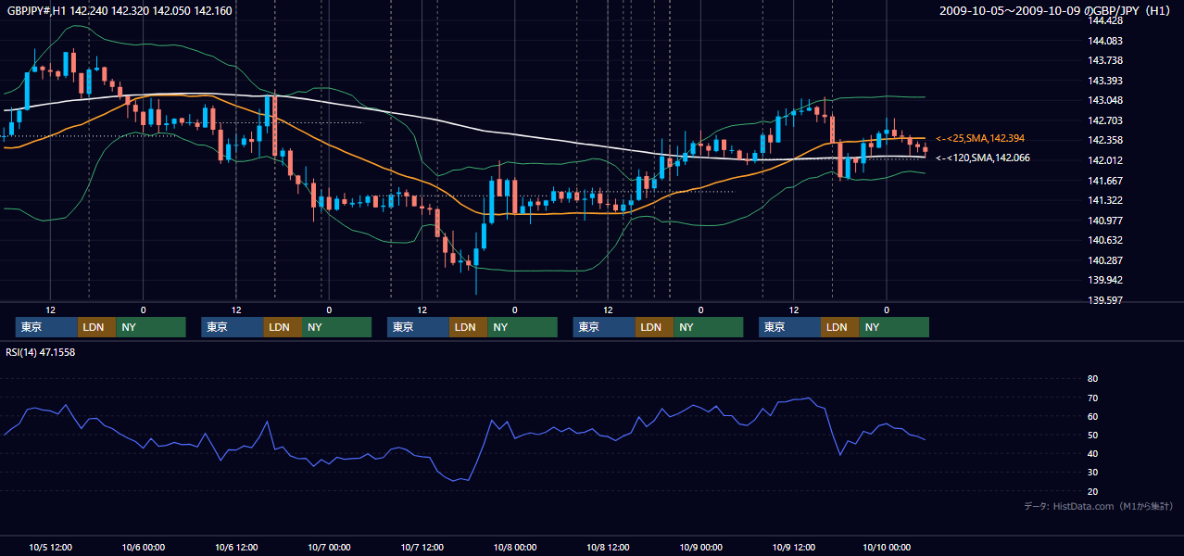Click price axis value 141.667

(x=1106, y=181)
